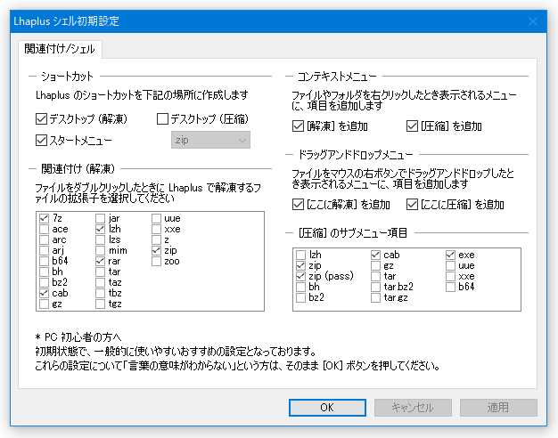Uncheck rar extension in association list
The width and height of the screenshot is (558, 438).
101,261
